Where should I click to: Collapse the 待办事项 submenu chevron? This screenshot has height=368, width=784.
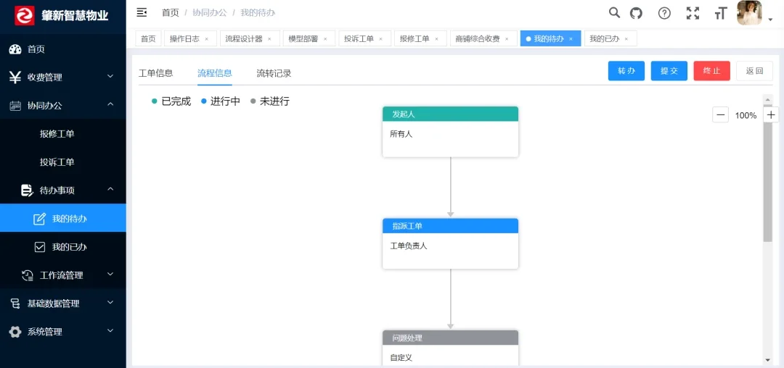coord(110,189)
